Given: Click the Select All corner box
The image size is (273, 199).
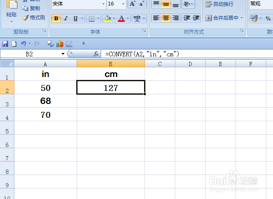Looking at the screenshot, I should 7,64.
